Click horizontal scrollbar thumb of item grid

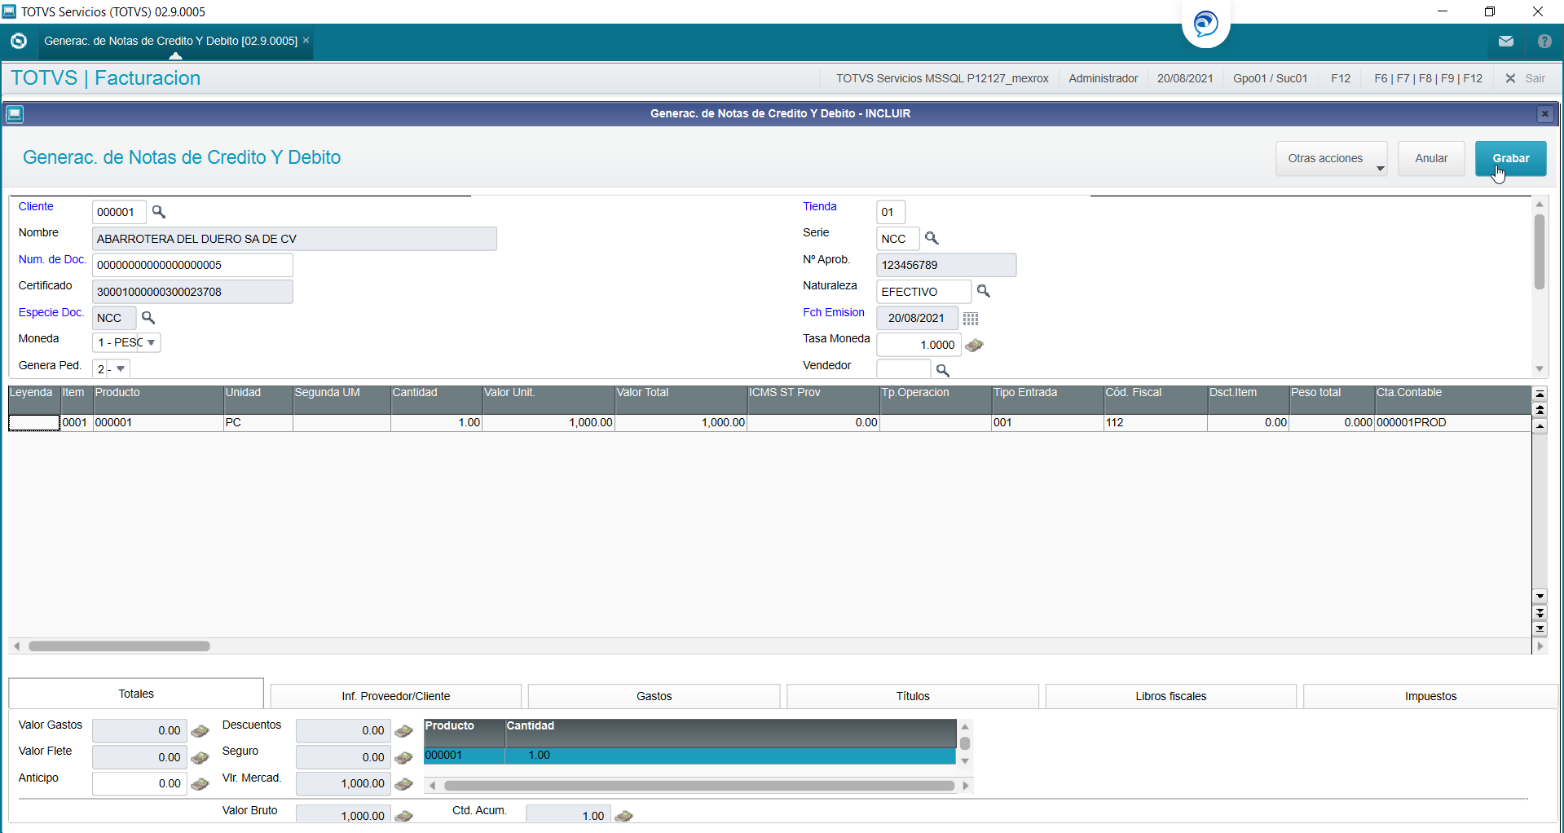point(119,646)
